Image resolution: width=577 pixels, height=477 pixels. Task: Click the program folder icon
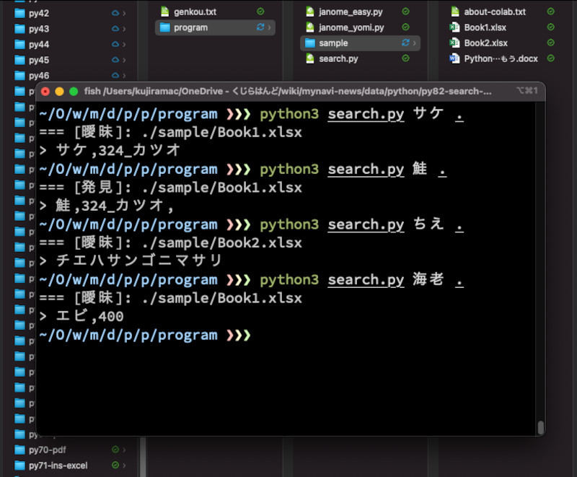[165, 27]
